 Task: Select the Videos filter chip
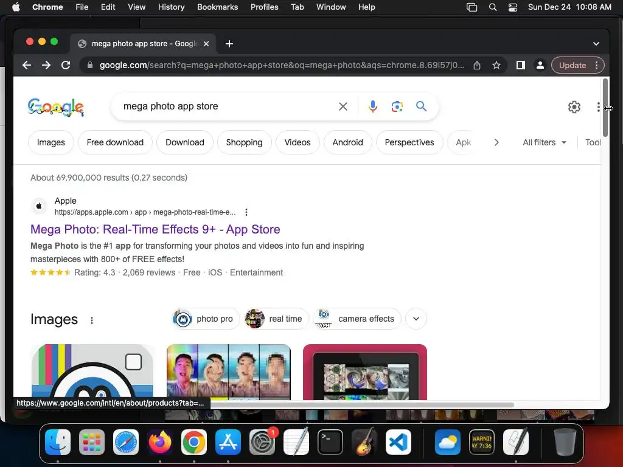pos(298,142)
